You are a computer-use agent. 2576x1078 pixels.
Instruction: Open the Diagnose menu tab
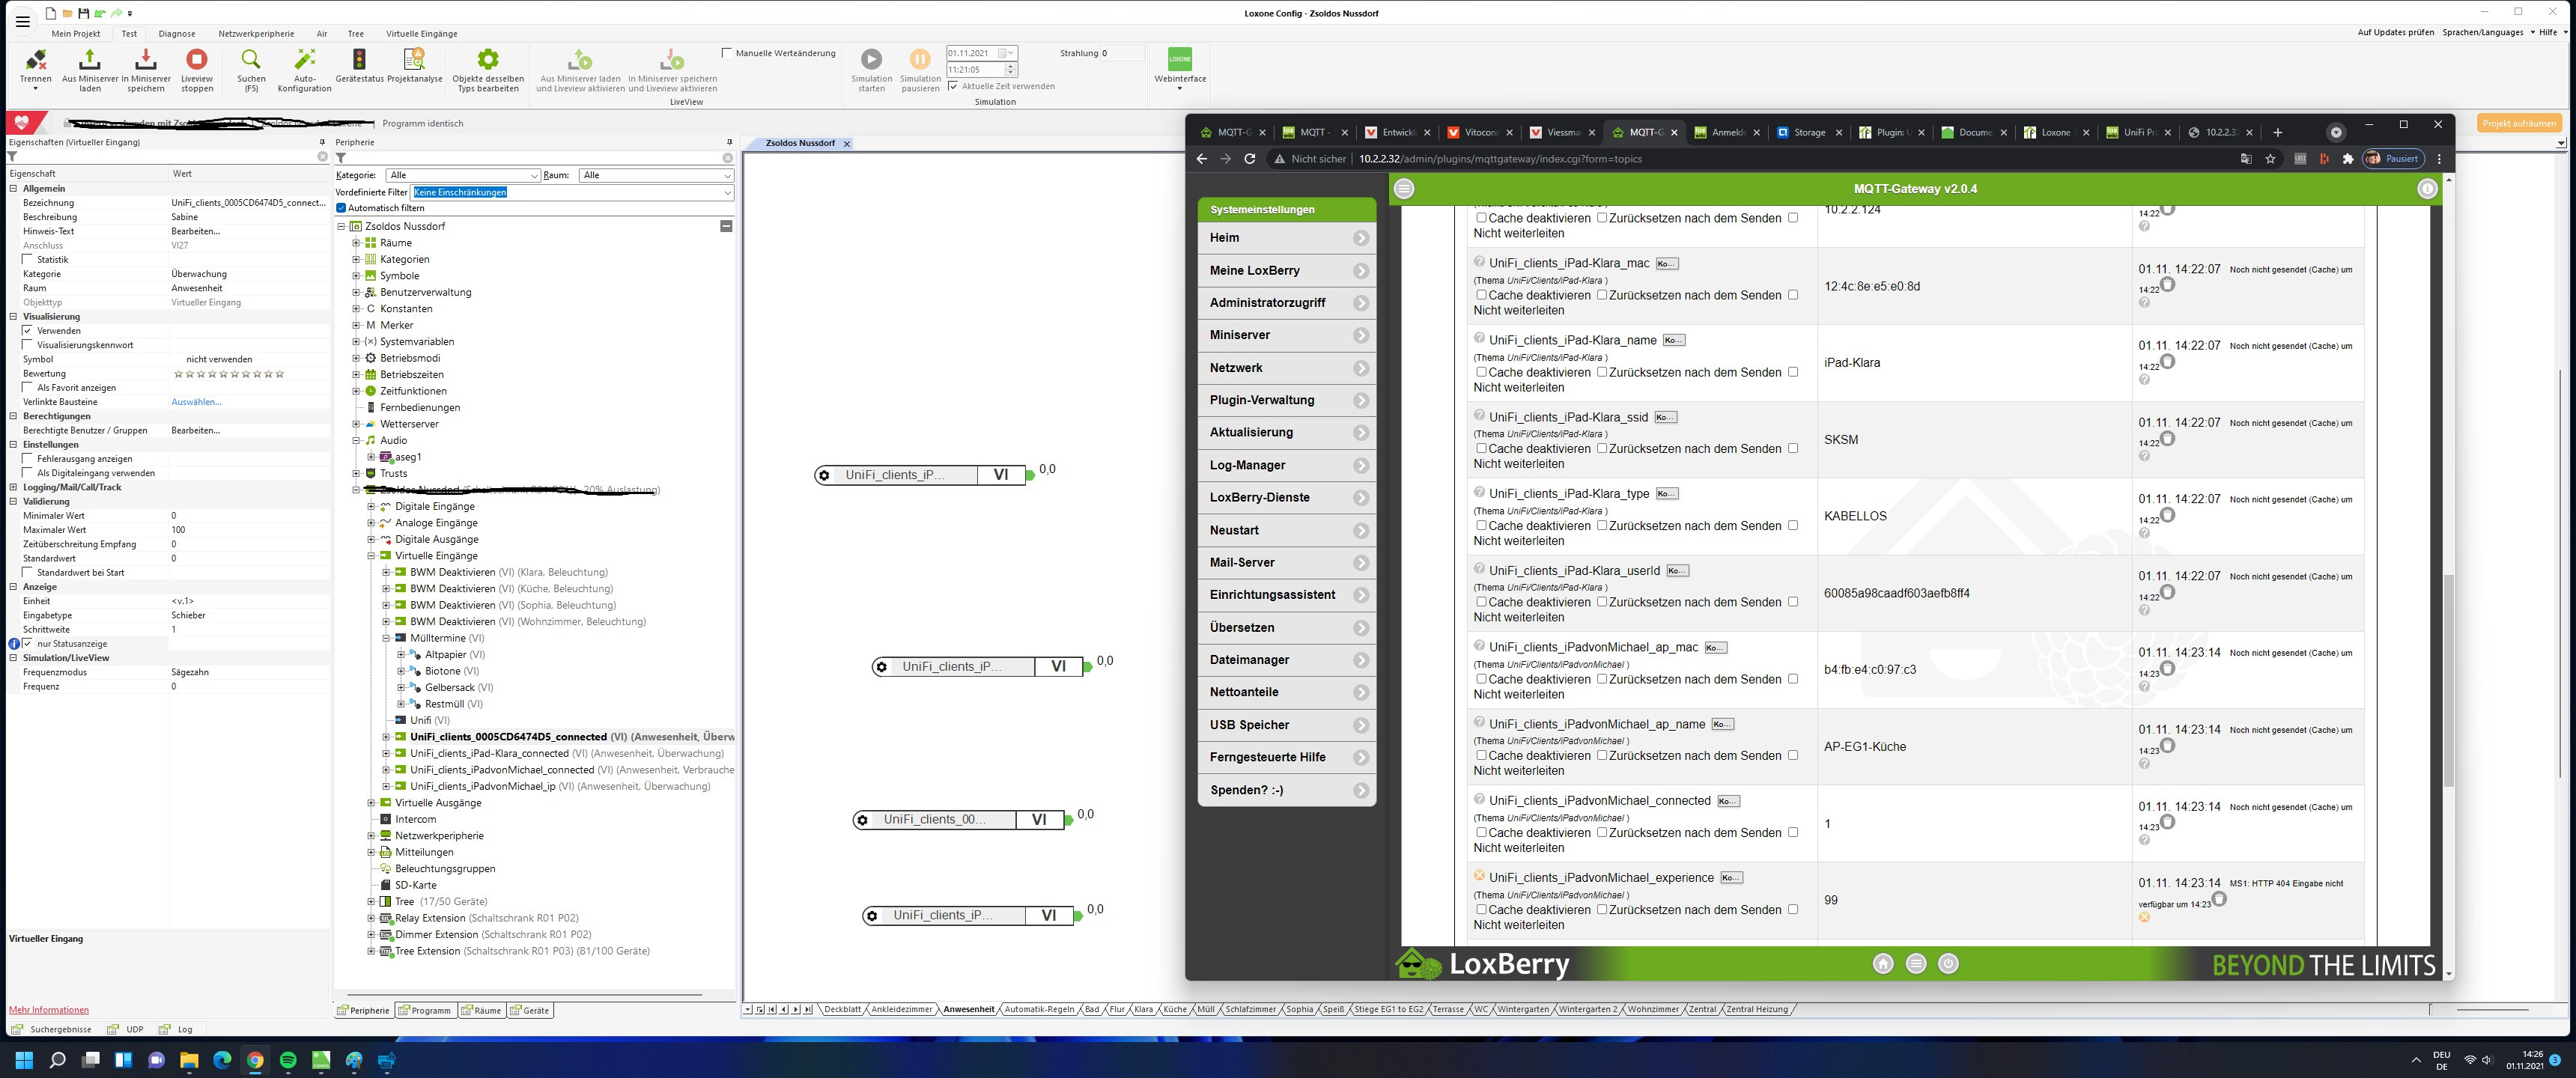tap(177, 34)
